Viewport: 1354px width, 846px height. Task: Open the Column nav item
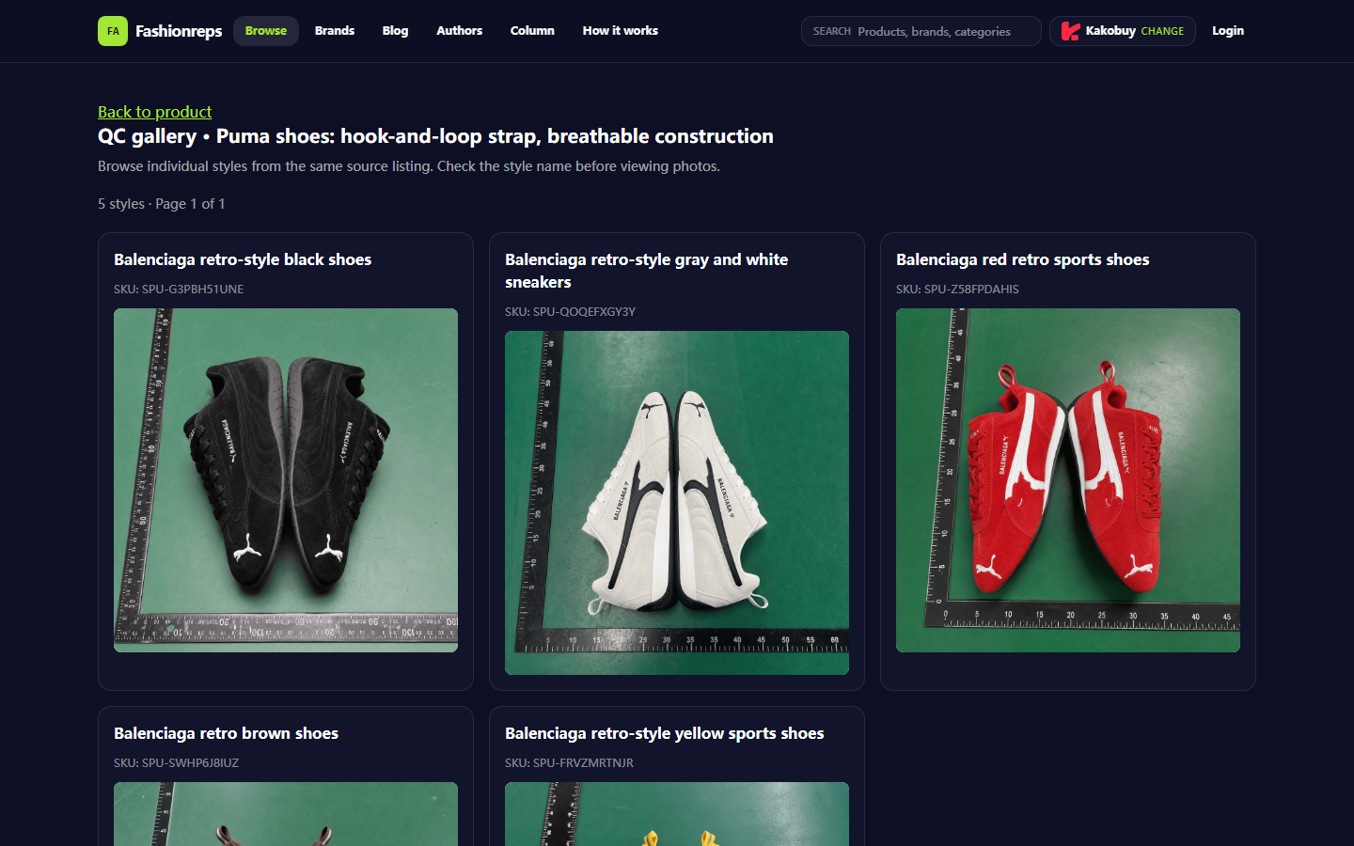pyautogui.click(x=532, y=31)
